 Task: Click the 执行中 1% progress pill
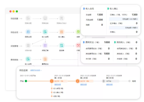(x=60, y=81)
